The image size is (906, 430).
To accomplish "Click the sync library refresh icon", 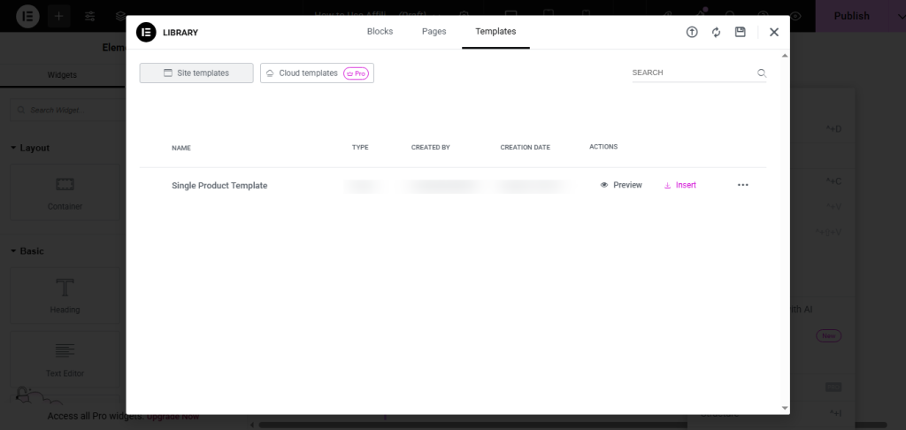I will (717, 32).
